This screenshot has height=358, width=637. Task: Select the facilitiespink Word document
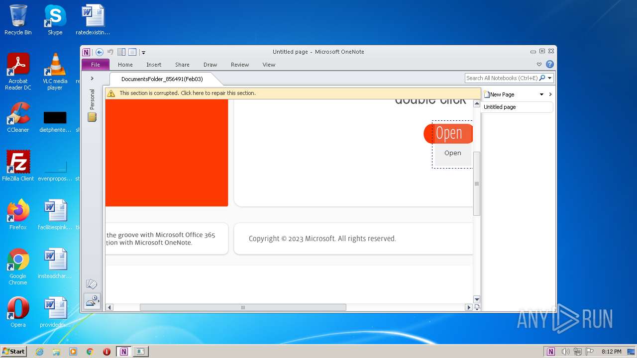click(x=55, y=215)
